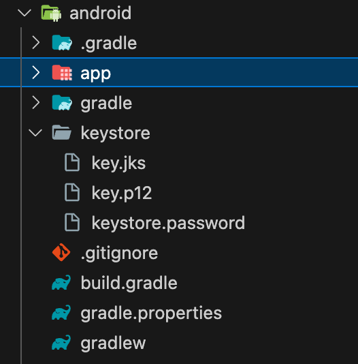Select the app folder name
The width and height of the screenshot is (358, 364).
pos(96,74)
